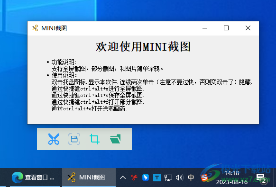276x187 pixels.
Task: Click the blue T tray icon
Action: [x=157, y=178]
